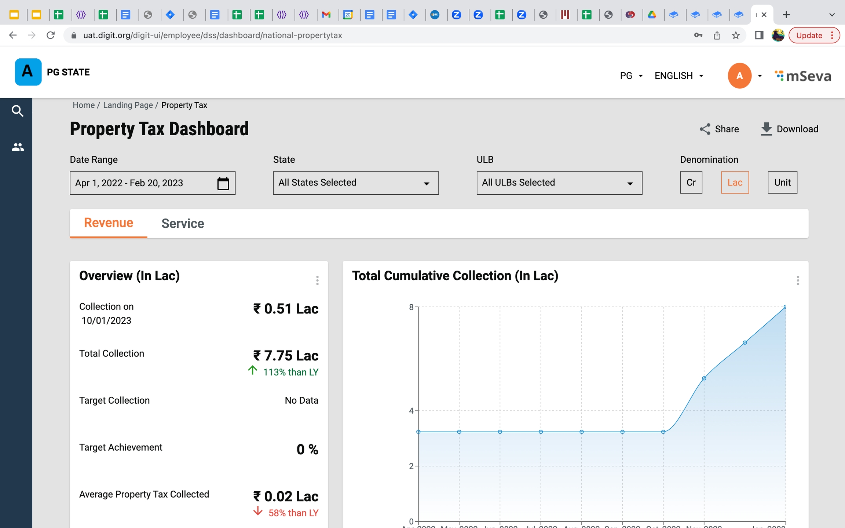Select Lac denomination option
This screenshot has height=528, width=845.
(x=735, y=183)
